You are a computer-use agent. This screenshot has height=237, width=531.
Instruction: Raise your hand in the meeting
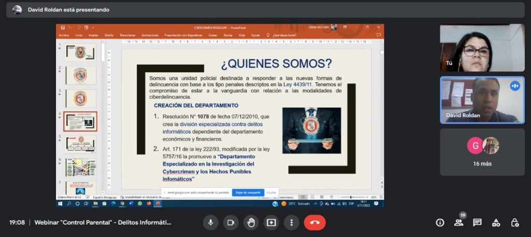click(251, 223)
